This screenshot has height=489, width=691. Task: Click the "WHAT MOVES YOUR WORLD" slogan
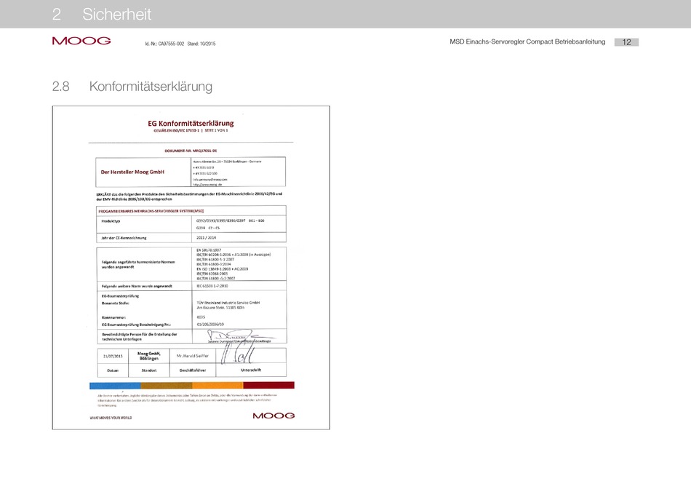point(111,418)
